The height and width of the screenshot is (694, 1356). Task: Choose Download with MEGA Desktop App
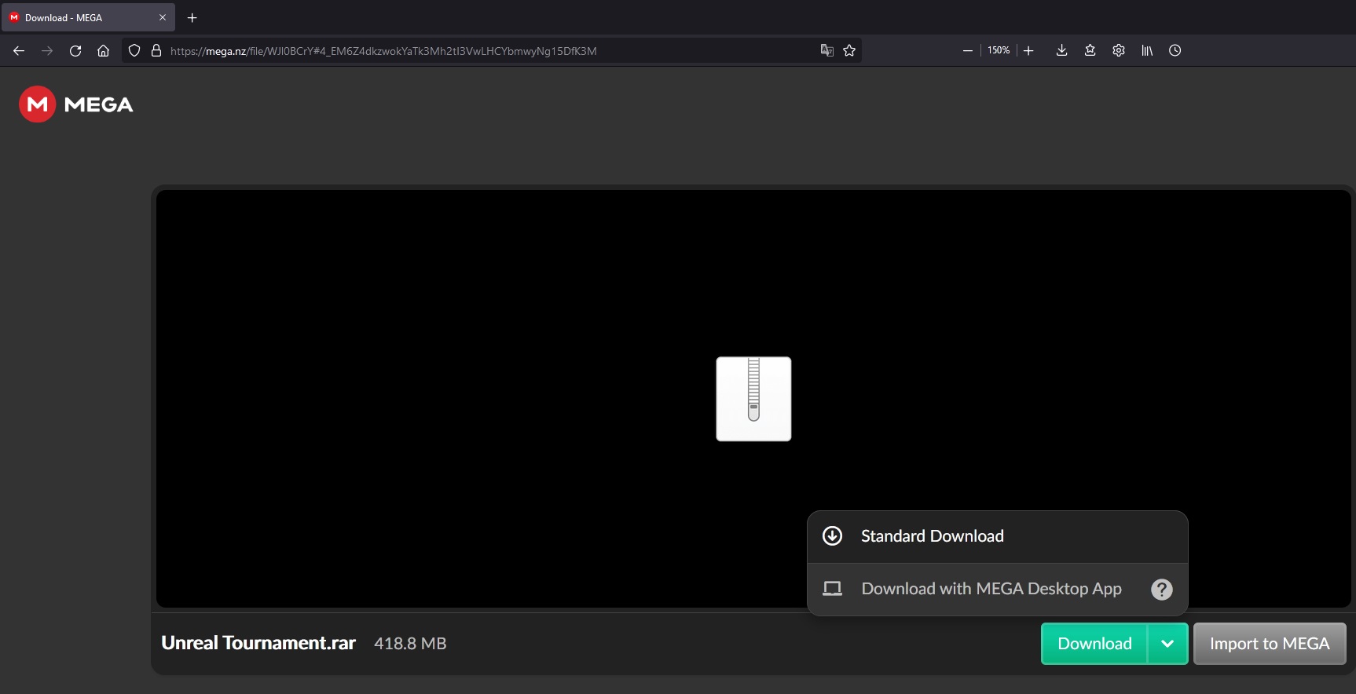click(998, 589)
